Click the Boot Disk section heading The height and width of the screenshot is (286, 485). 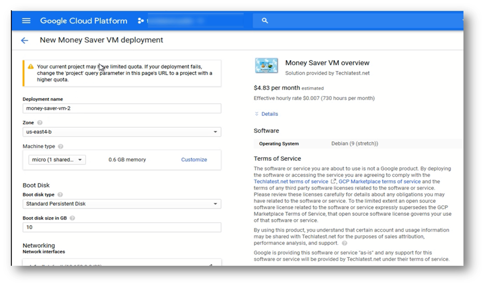click(36, 185)
